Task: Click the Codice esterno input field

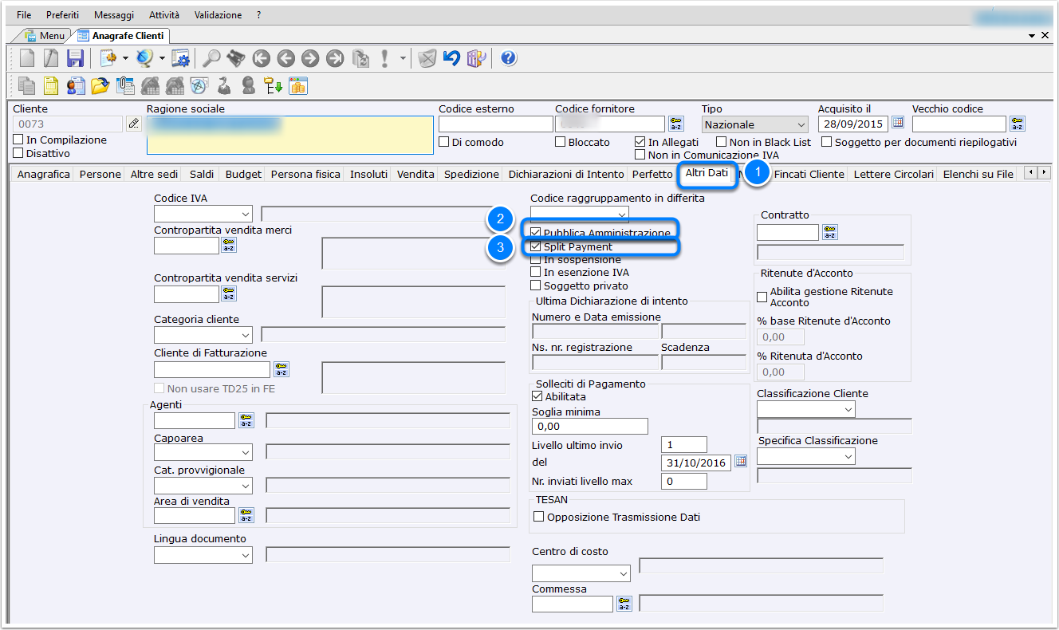Action: click(496, 124)
